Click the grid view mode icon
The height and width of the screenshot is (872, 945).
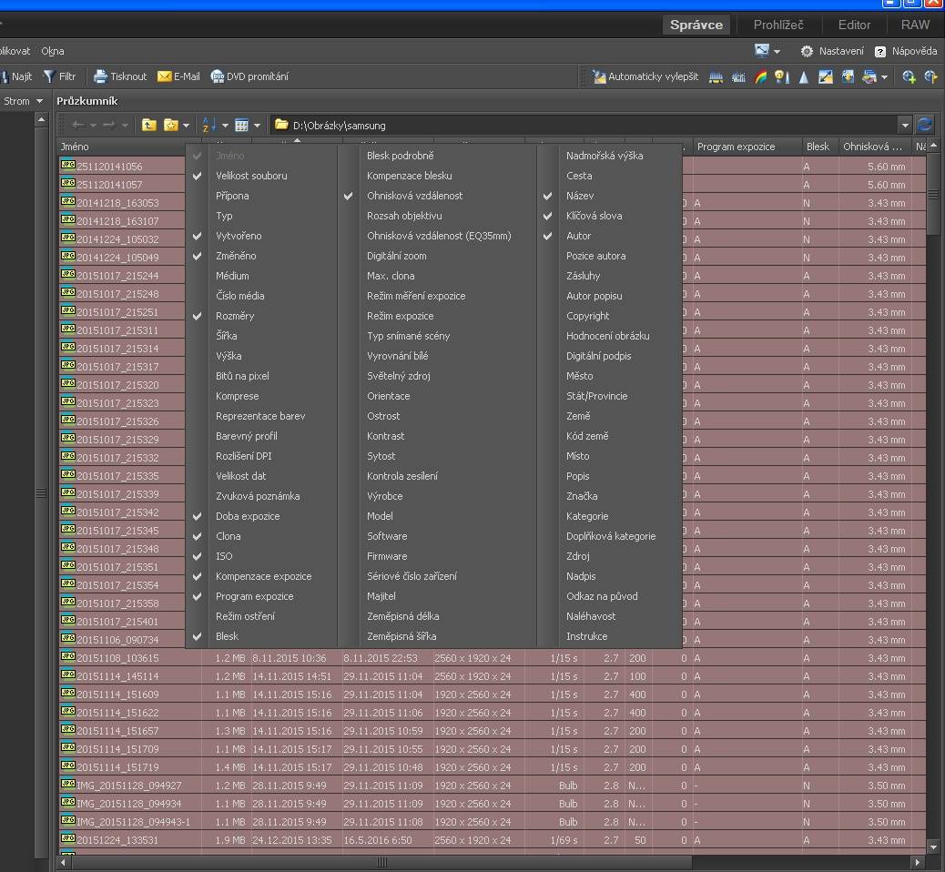pos(241,125)
